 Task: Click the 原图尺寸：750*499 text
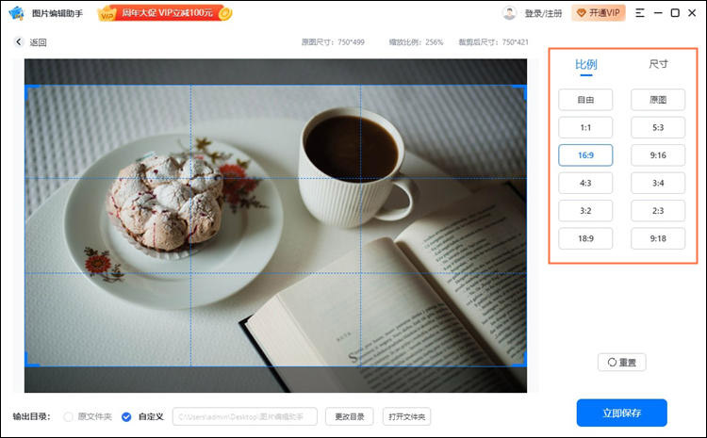(333, 41)
